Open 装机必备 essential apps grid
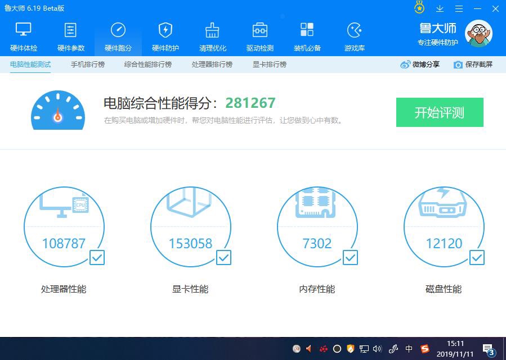This screenshot has height=360, width=506. [307, 36]
